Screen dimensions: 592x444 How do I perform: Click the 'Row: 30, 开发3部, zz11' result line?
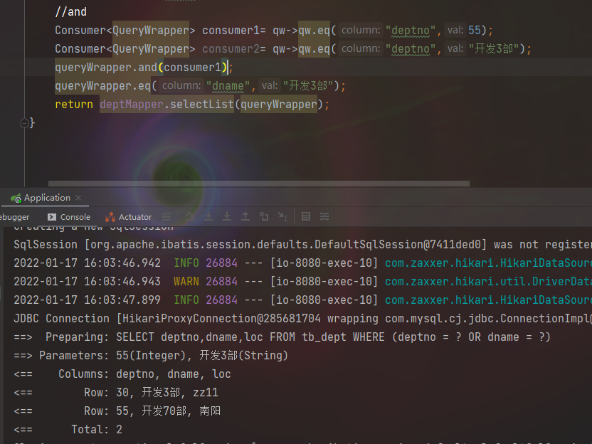[116, 392]
